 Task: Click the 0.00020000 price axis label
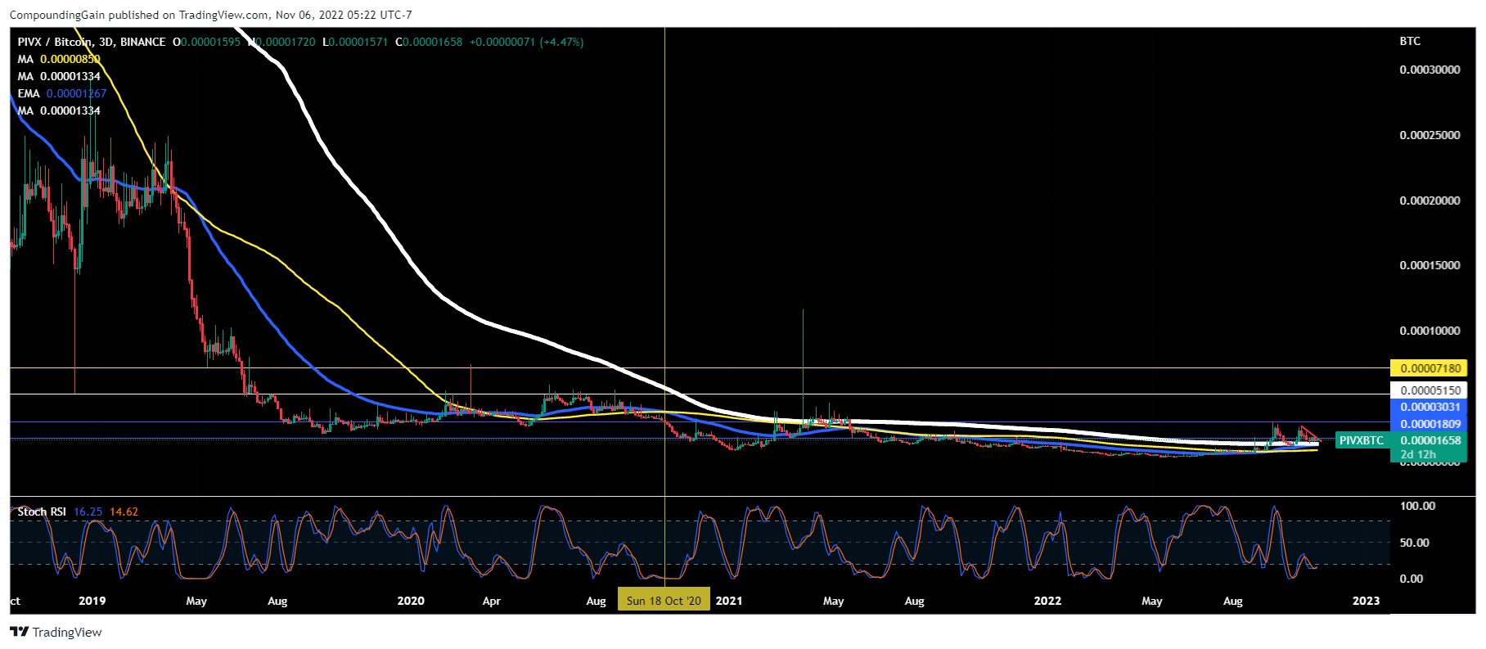tap(1430, 201)
